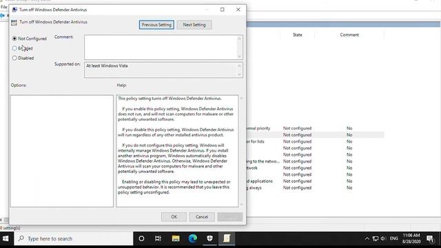Open the File menu in the Policy Editor
This screenshot has height=248, width=441.
click(4, 7)
